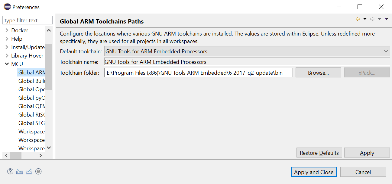Click the Export preferences icon
392x184 pixels.
point(29,172)
